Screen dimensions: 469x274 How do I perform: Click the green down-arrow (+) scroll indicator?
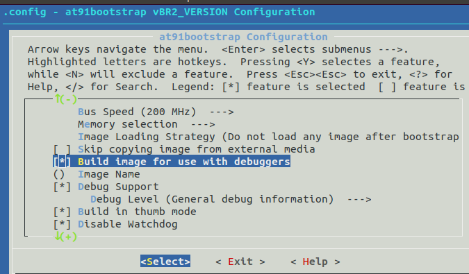(66, 237)
